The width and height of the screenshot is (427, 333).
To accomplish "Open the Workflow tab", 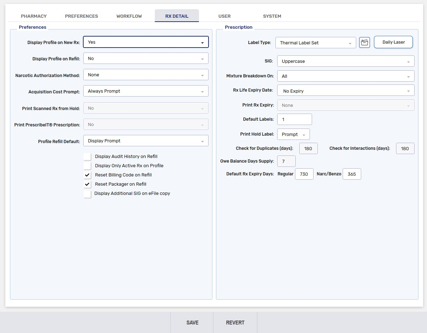I will (x=129, y=16).
